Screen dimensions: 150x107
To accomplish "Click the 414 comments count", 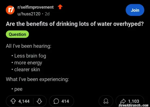I will pyautogui.click(x=65, y=101).
